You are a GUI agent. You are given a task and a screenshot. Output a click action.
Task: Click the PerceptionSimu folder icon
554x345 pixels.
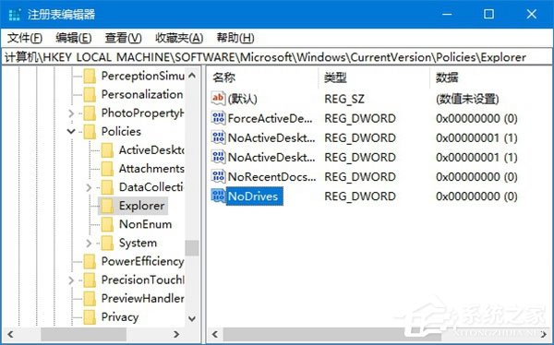[90, 76]
